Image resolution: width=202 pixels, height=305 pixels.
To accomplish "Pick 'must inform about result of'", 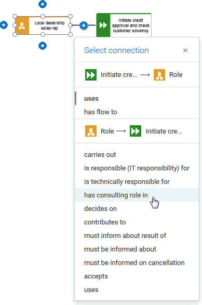I will 125,235.
